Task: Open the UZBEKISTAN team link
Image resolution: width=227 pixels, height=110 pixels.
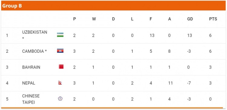Action: point(35,35)
